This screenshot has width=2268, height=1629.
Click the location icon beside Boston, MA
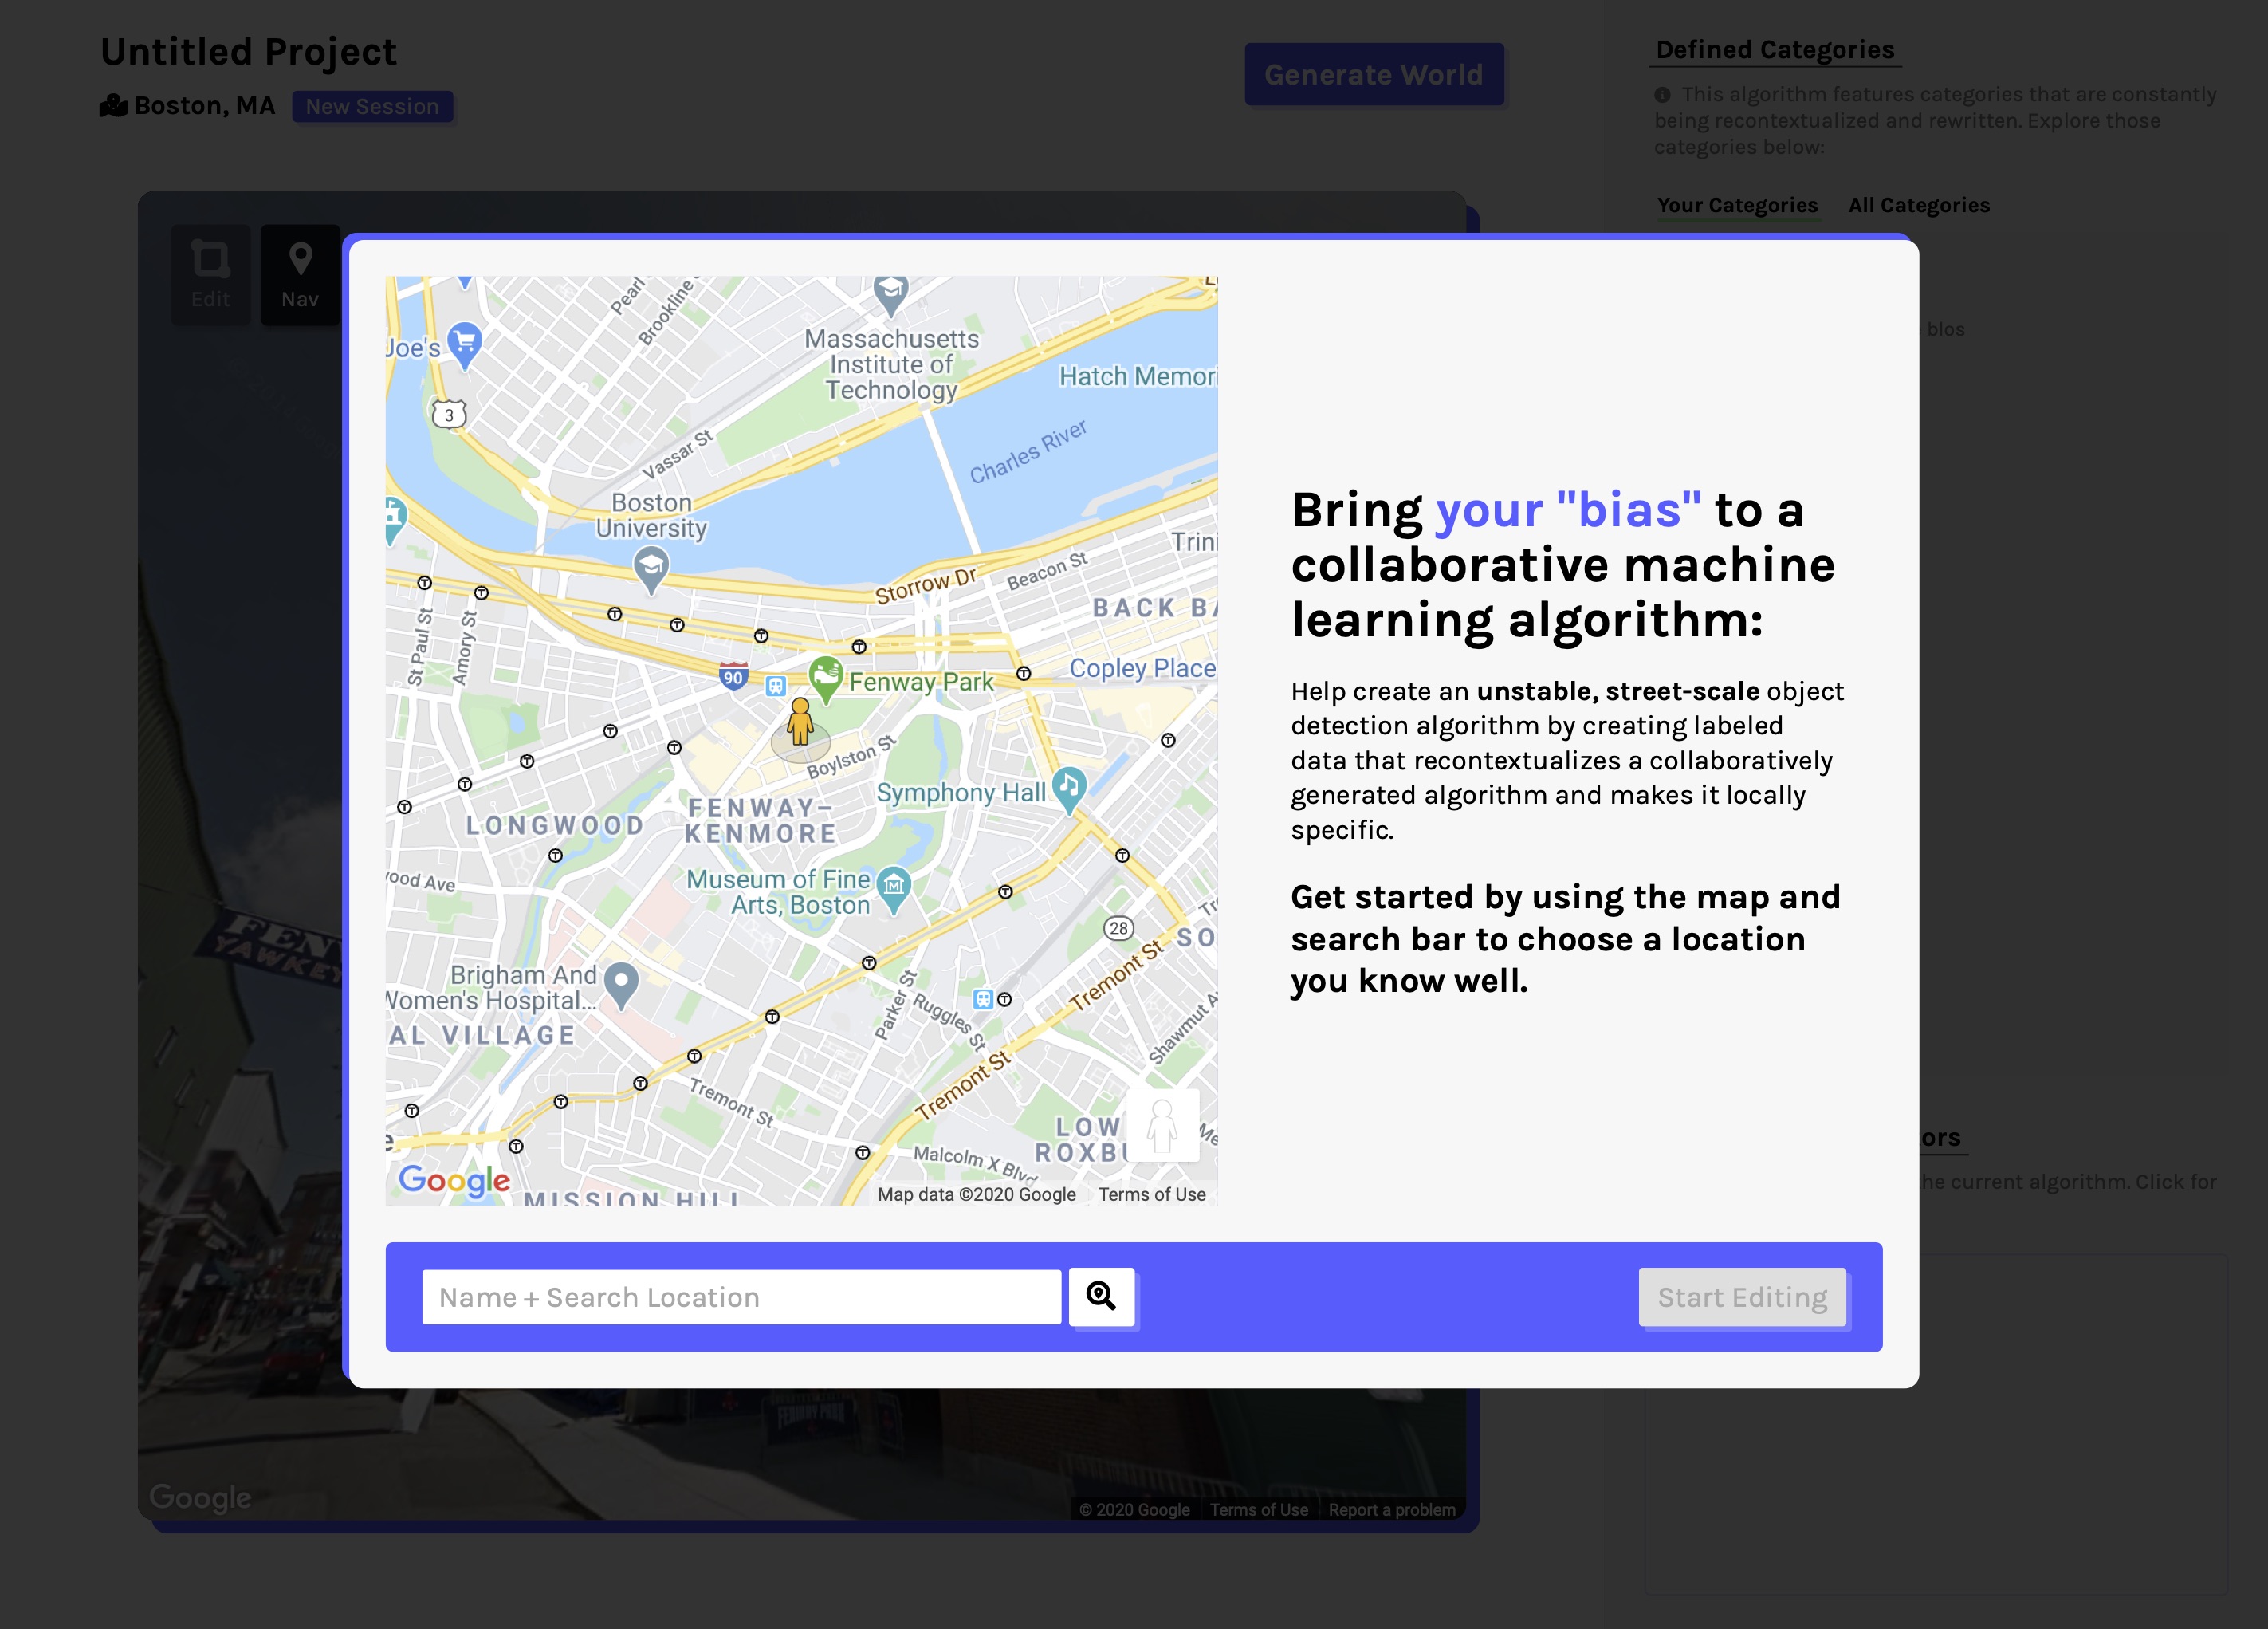(x=113, y=105)
